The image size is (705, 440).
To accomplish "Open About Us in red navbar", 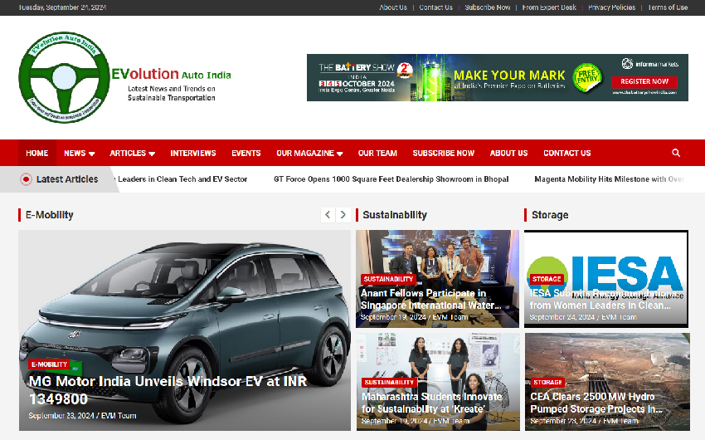I will pos(508,153).
